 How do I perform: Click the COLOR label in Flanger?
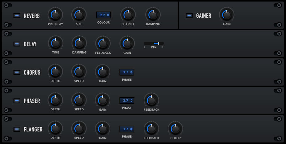tap(175, 138)
